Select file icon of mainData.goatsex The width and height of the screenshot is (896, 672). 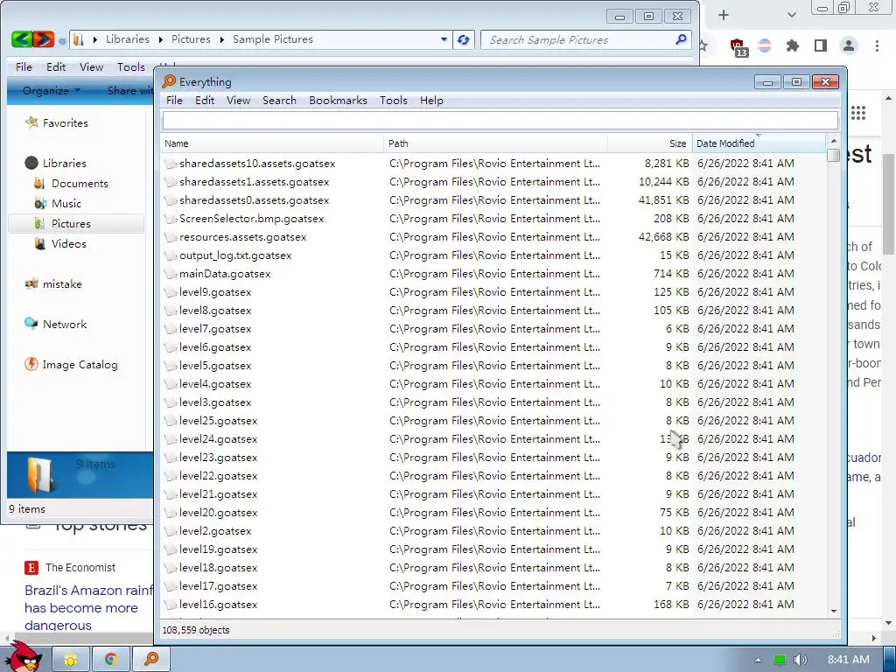171,274
